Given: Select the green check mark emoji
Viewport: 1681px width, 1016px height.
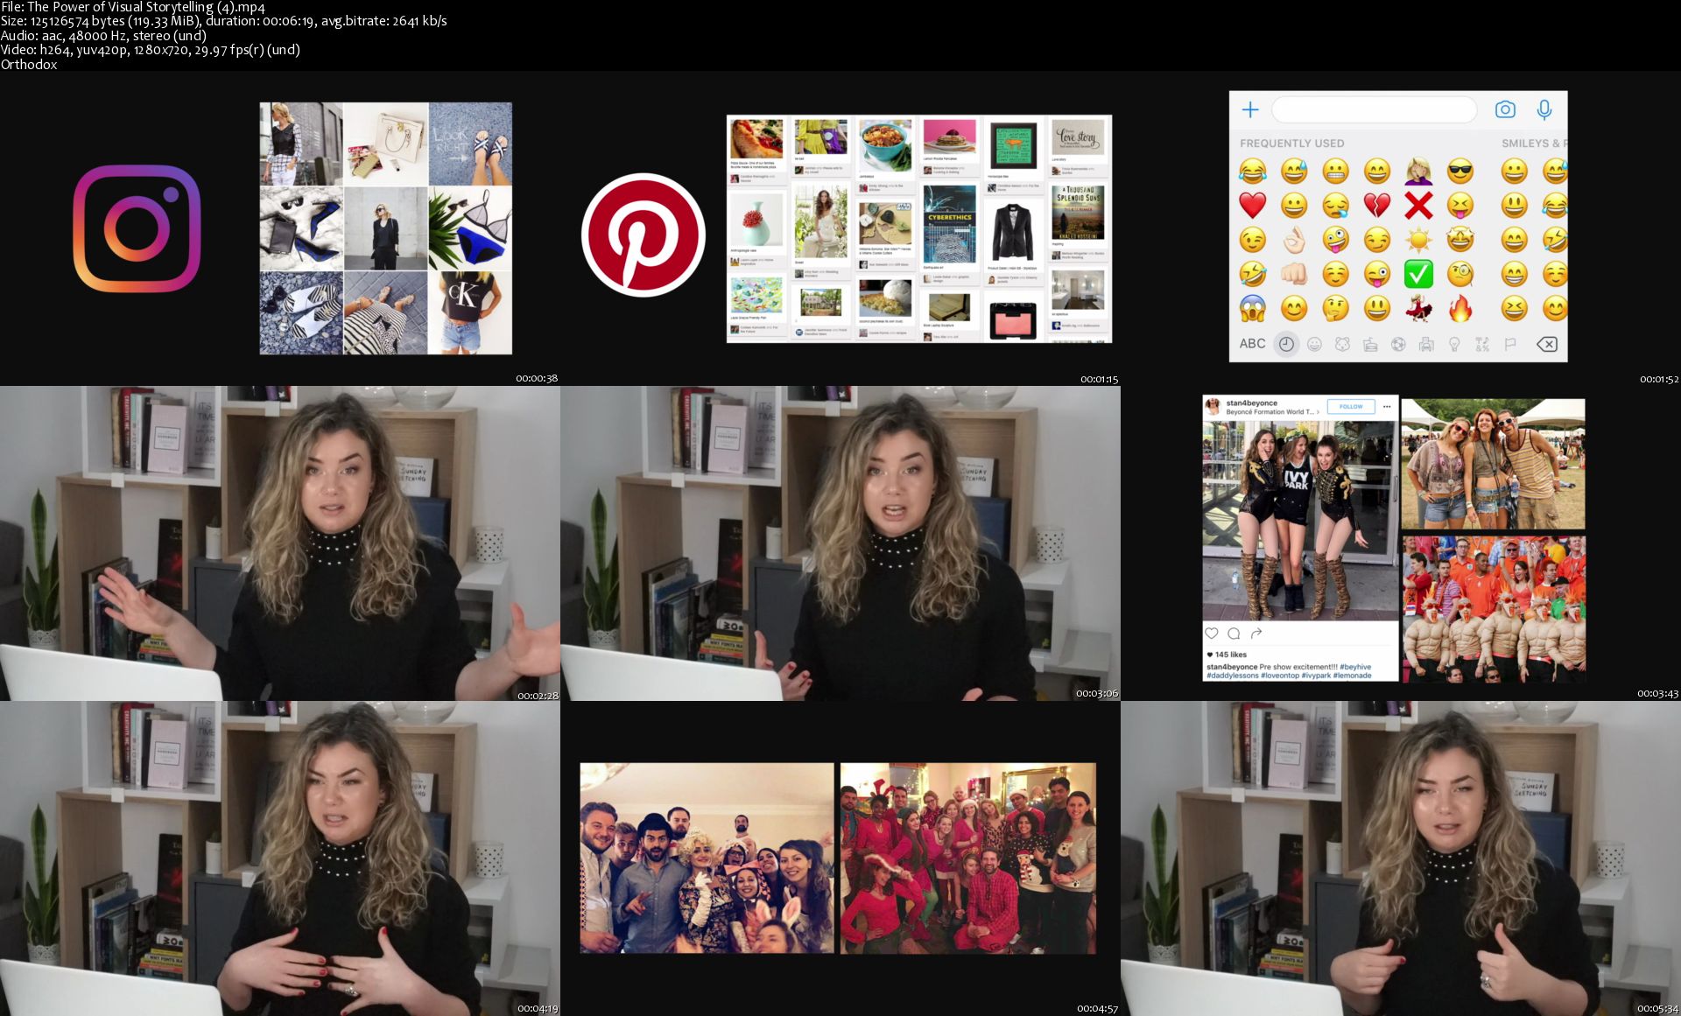Looking at the screenshot, I should tap(1419, 274).
